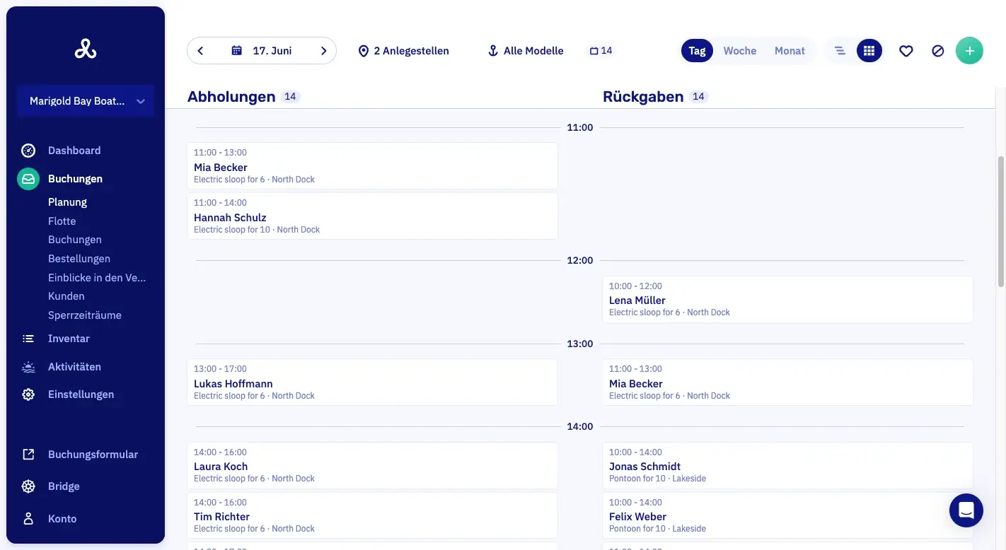Open Bestellungen in the sidebar
The image size is (1006, 550).
[x=79, y=259]
